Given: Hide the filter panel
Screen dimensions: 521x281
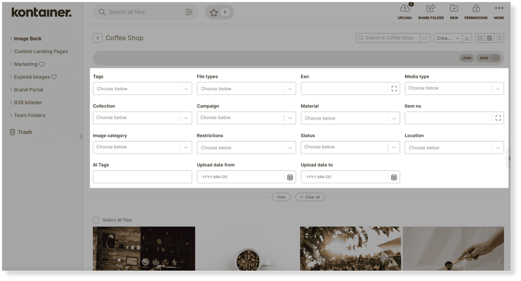Looking at the screenshot, I should click(x=281, y=197).
